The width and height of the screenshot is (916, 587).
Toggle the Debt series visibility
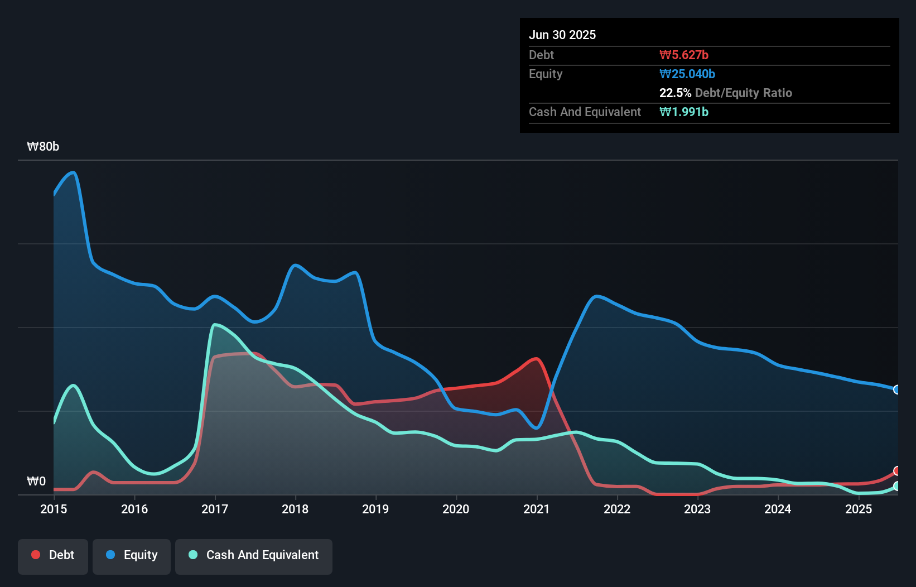[53, 555]
